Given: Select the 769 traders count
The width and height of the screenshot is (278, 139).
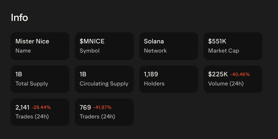Looking at the screenshot, I should point(85,107).
